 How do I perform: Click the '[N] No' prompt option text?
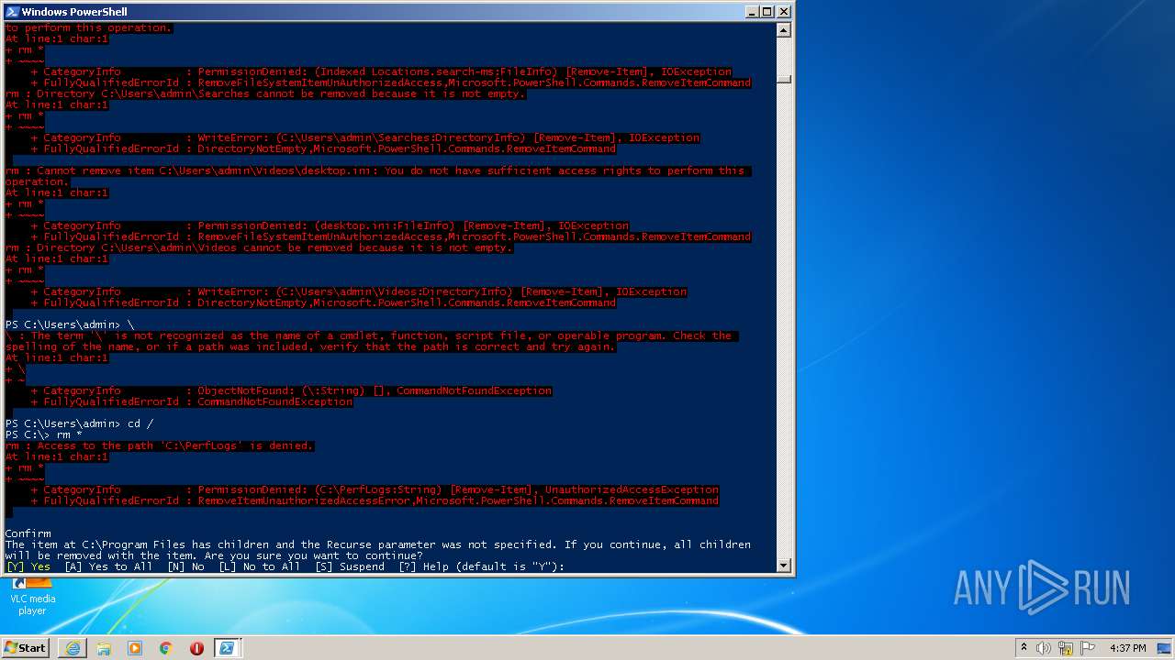pos(185,566)
